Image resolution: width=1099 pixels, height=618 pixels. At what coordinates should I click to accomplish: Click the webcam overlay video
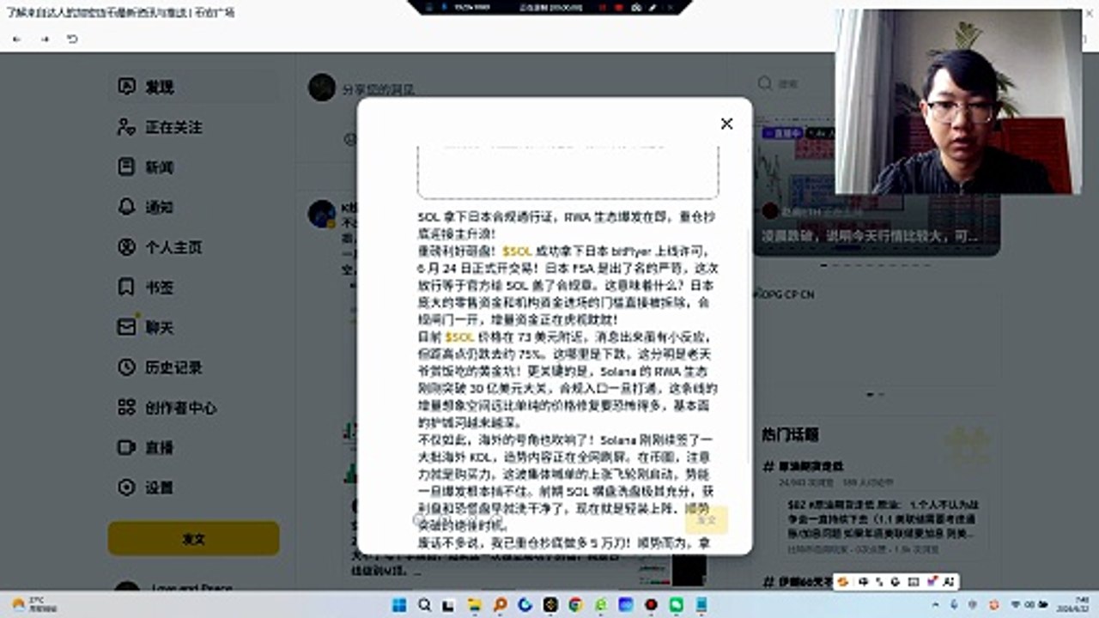[x=958, y=101]
